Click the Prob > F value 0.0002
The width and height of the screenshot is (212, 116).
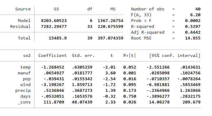tap(193, 21)
